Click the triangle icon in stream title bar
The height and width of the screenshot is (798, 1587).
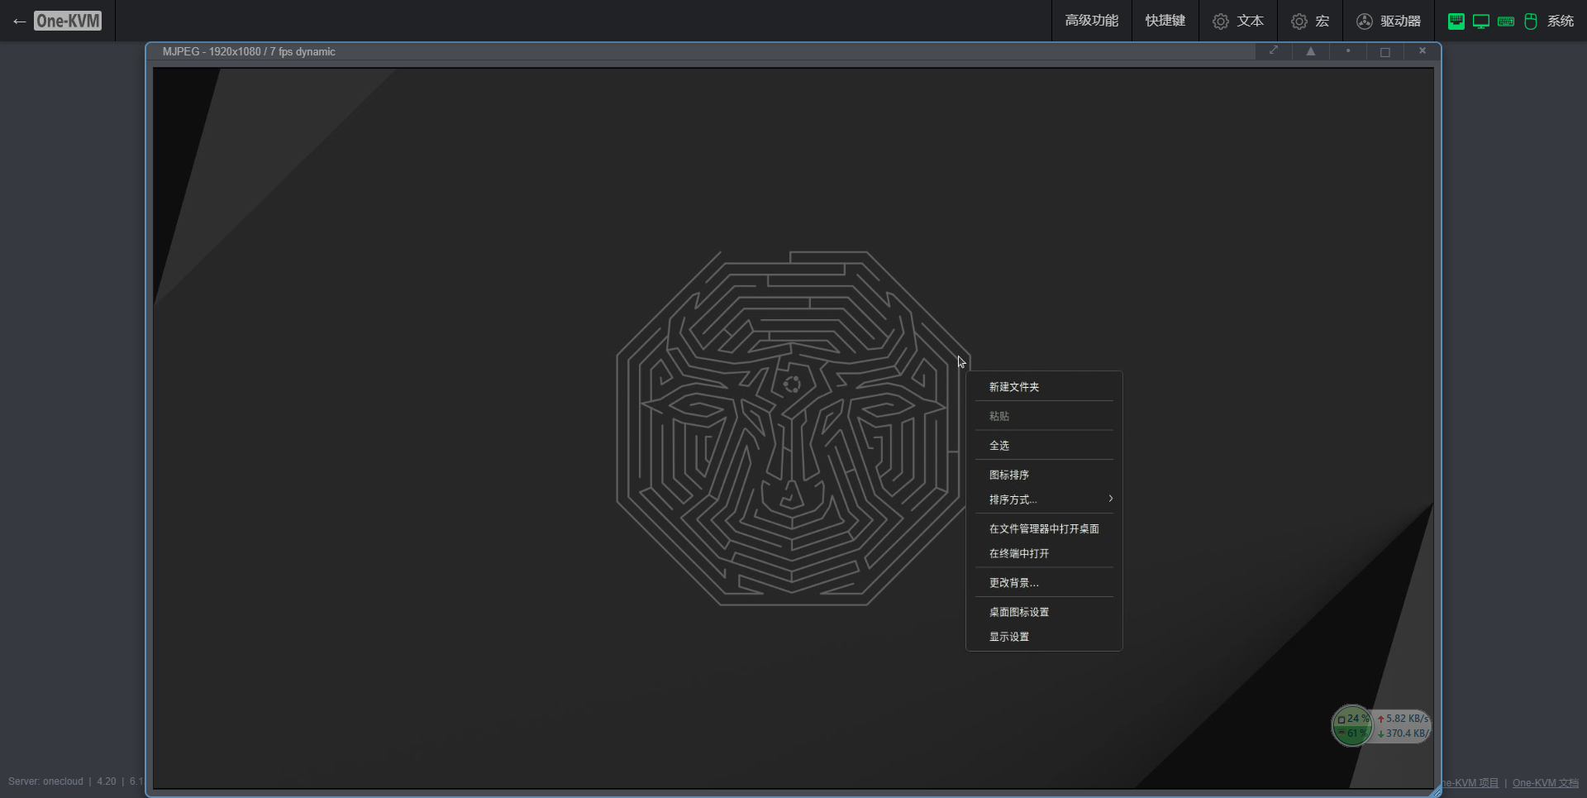click(1311, 51)
